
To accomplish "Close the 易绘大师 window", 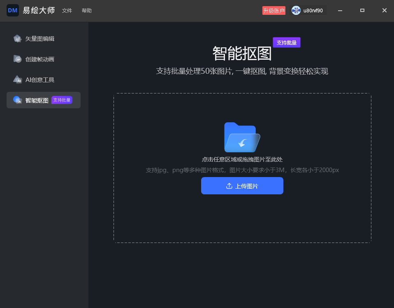I will click(384, 11).
